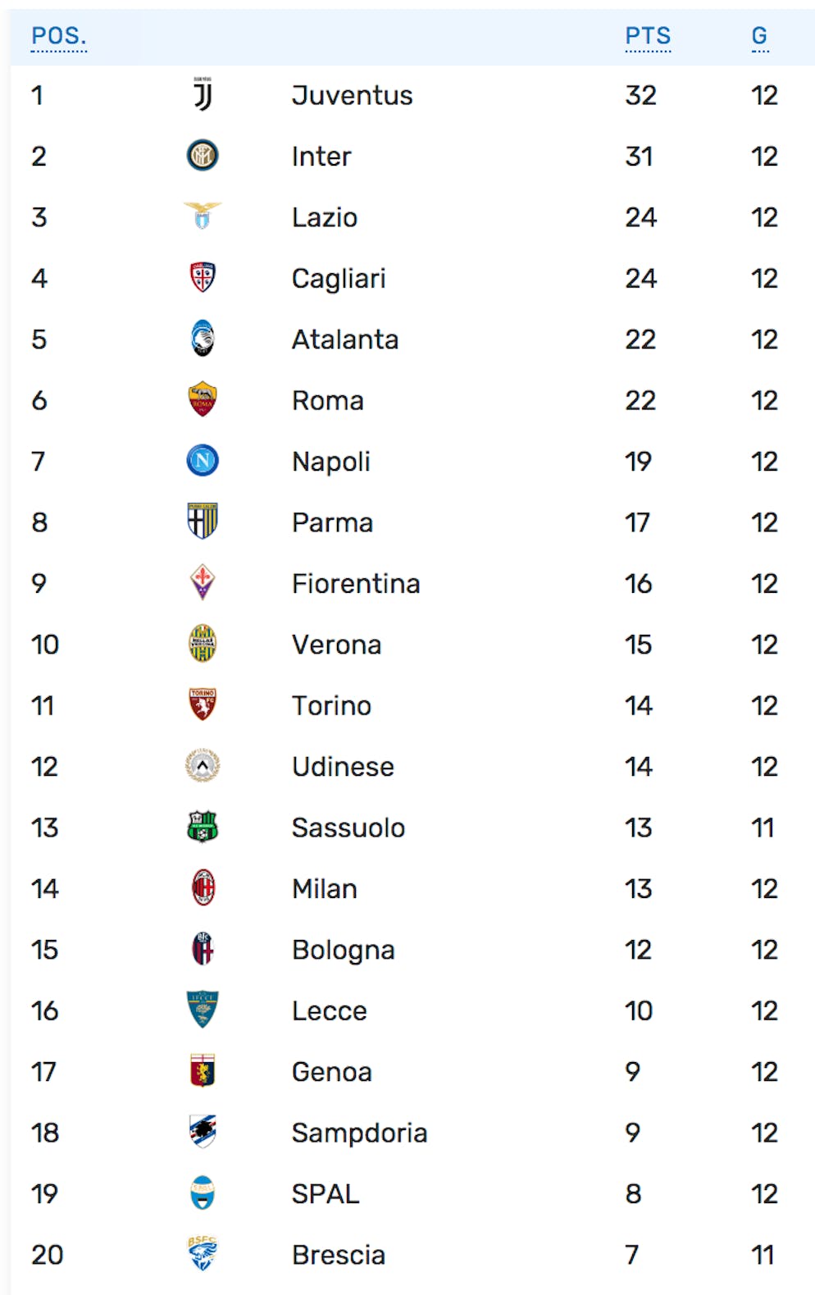Sort table by PTS column header
Screen dimensions: 815x1295
point(648,36)
